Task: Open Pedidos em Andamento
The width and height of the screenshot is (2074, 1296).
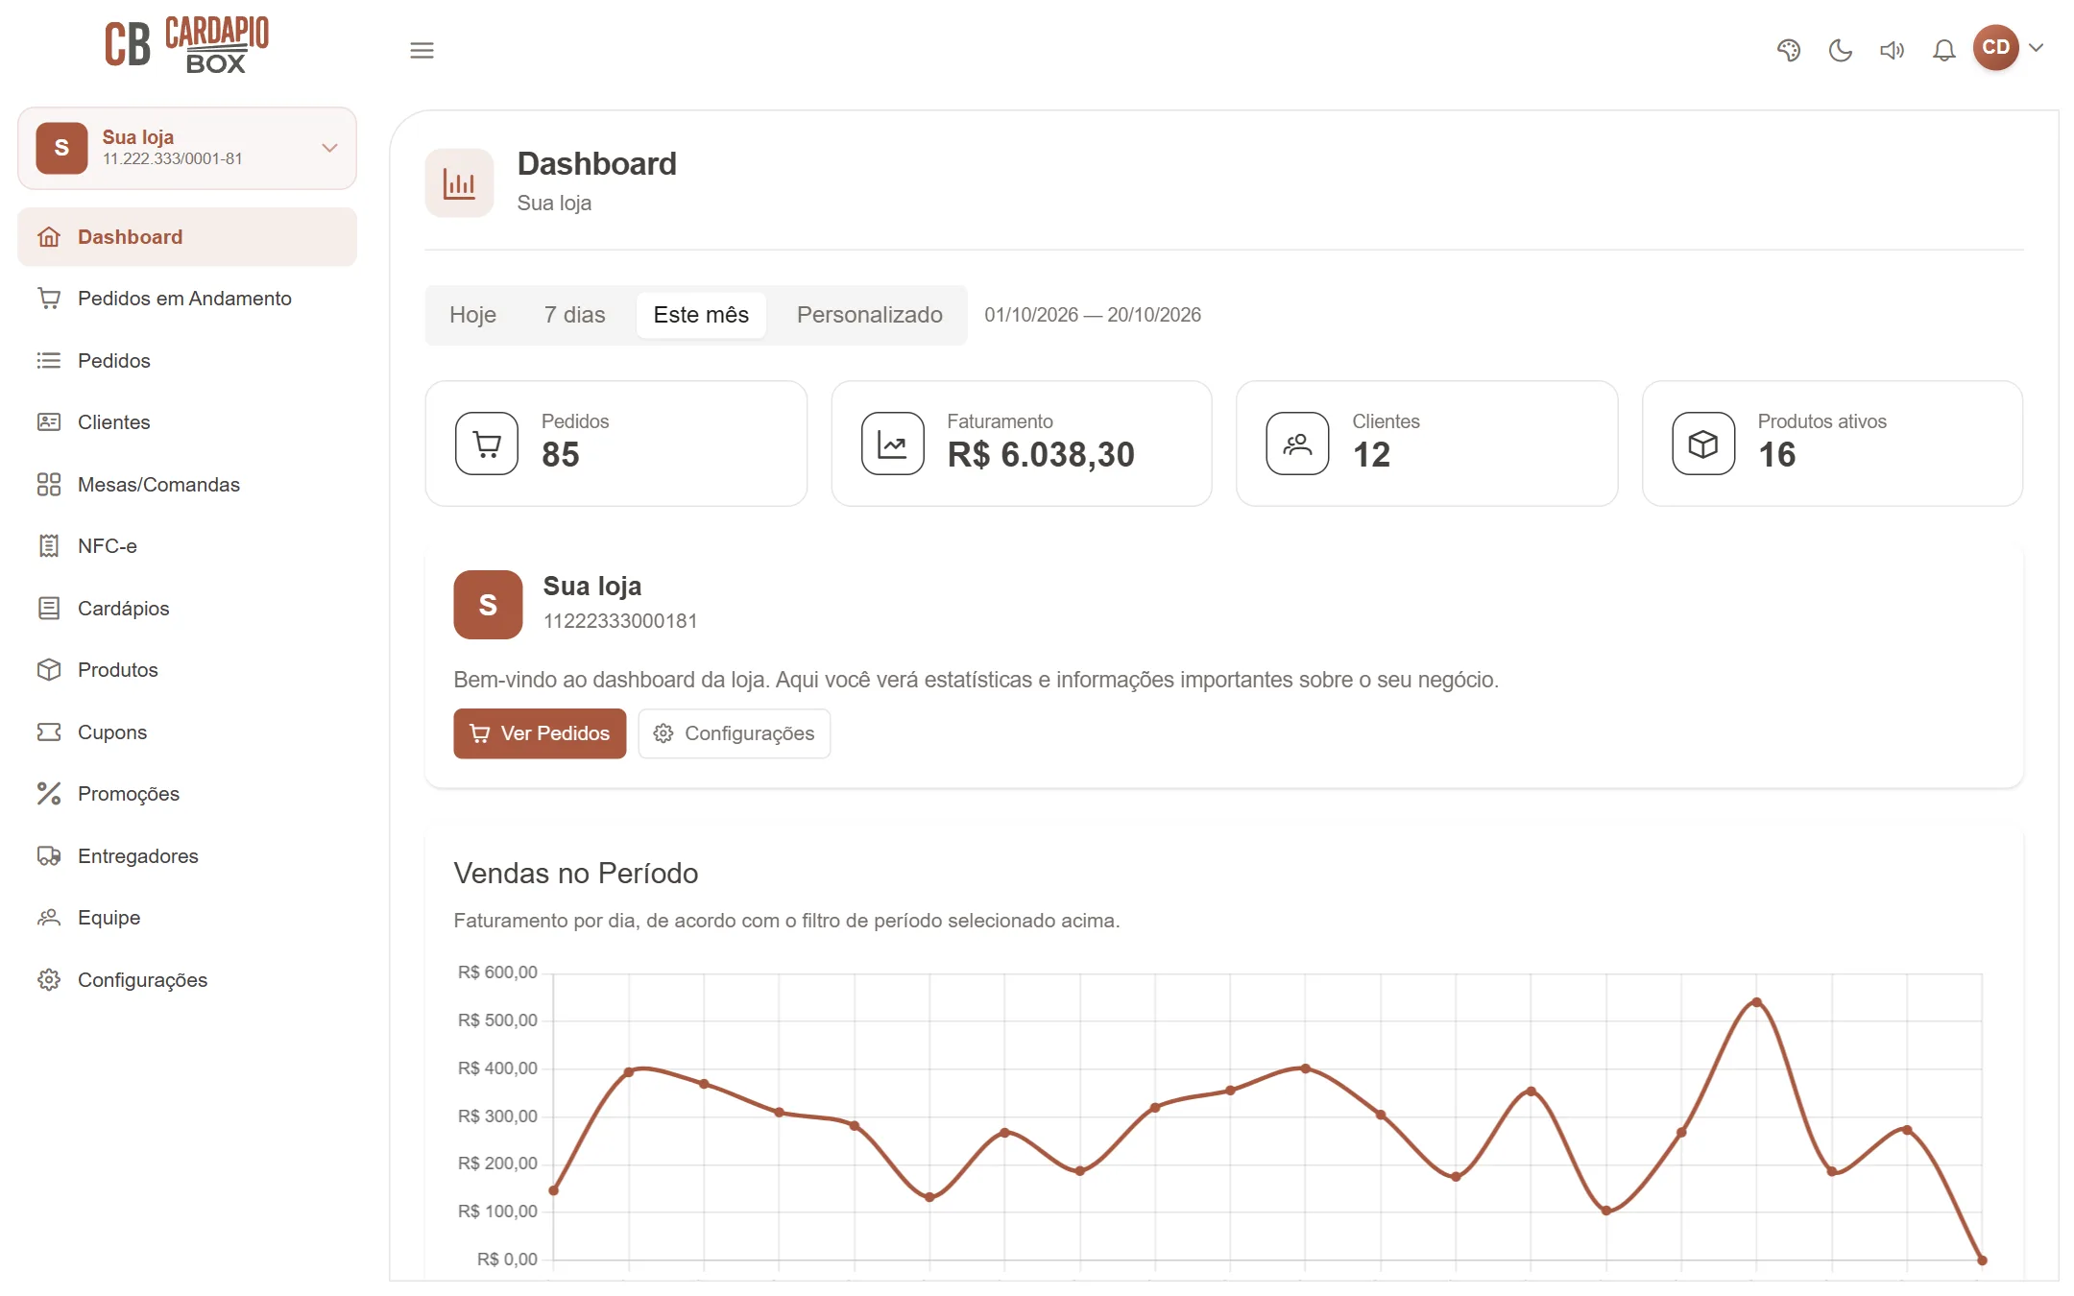Action: [187, 299]
